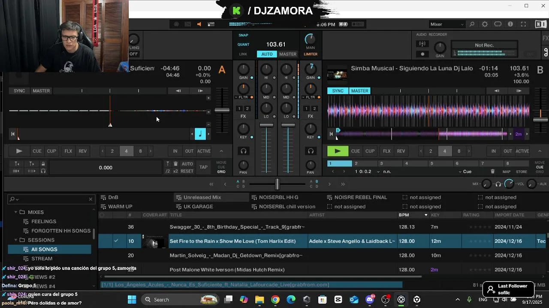Image resolution: width=549 pixels, height=308 pixels.
Task: Click skip-to-start icon on deck A stripe
Action: click(x=13, y=134)
